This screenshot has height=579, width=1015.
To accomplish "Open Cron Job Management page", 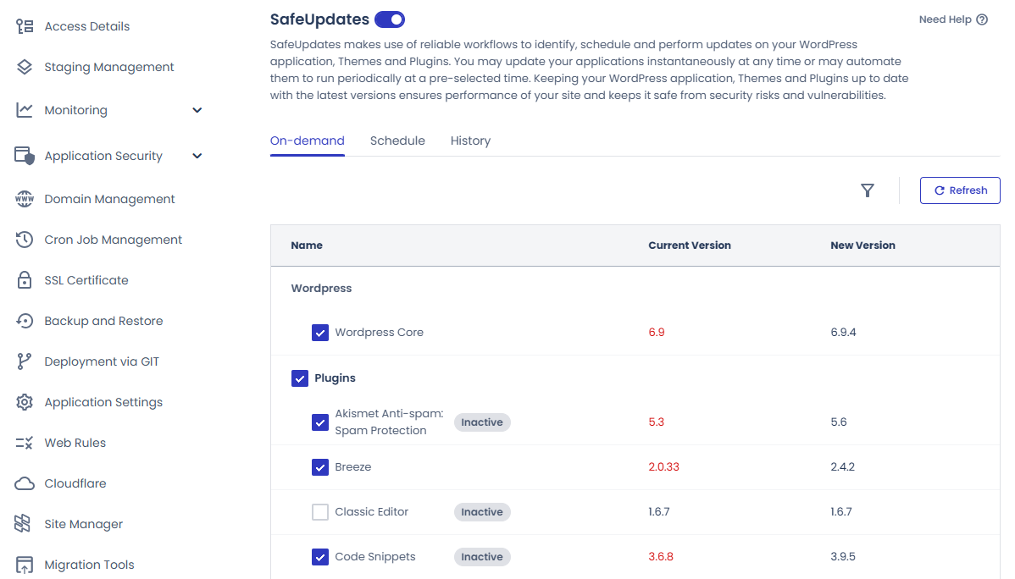I will (114, 240).
